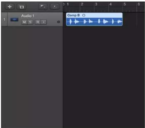This screenshot has width=145, height=128.
Task: Open the global tracks flag button
Action: [43, 7]
